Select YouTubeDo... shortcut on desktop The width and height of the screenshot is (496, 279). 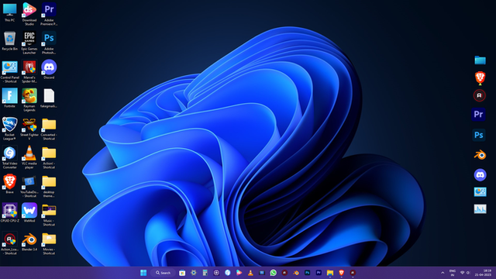tap(29, 186)
